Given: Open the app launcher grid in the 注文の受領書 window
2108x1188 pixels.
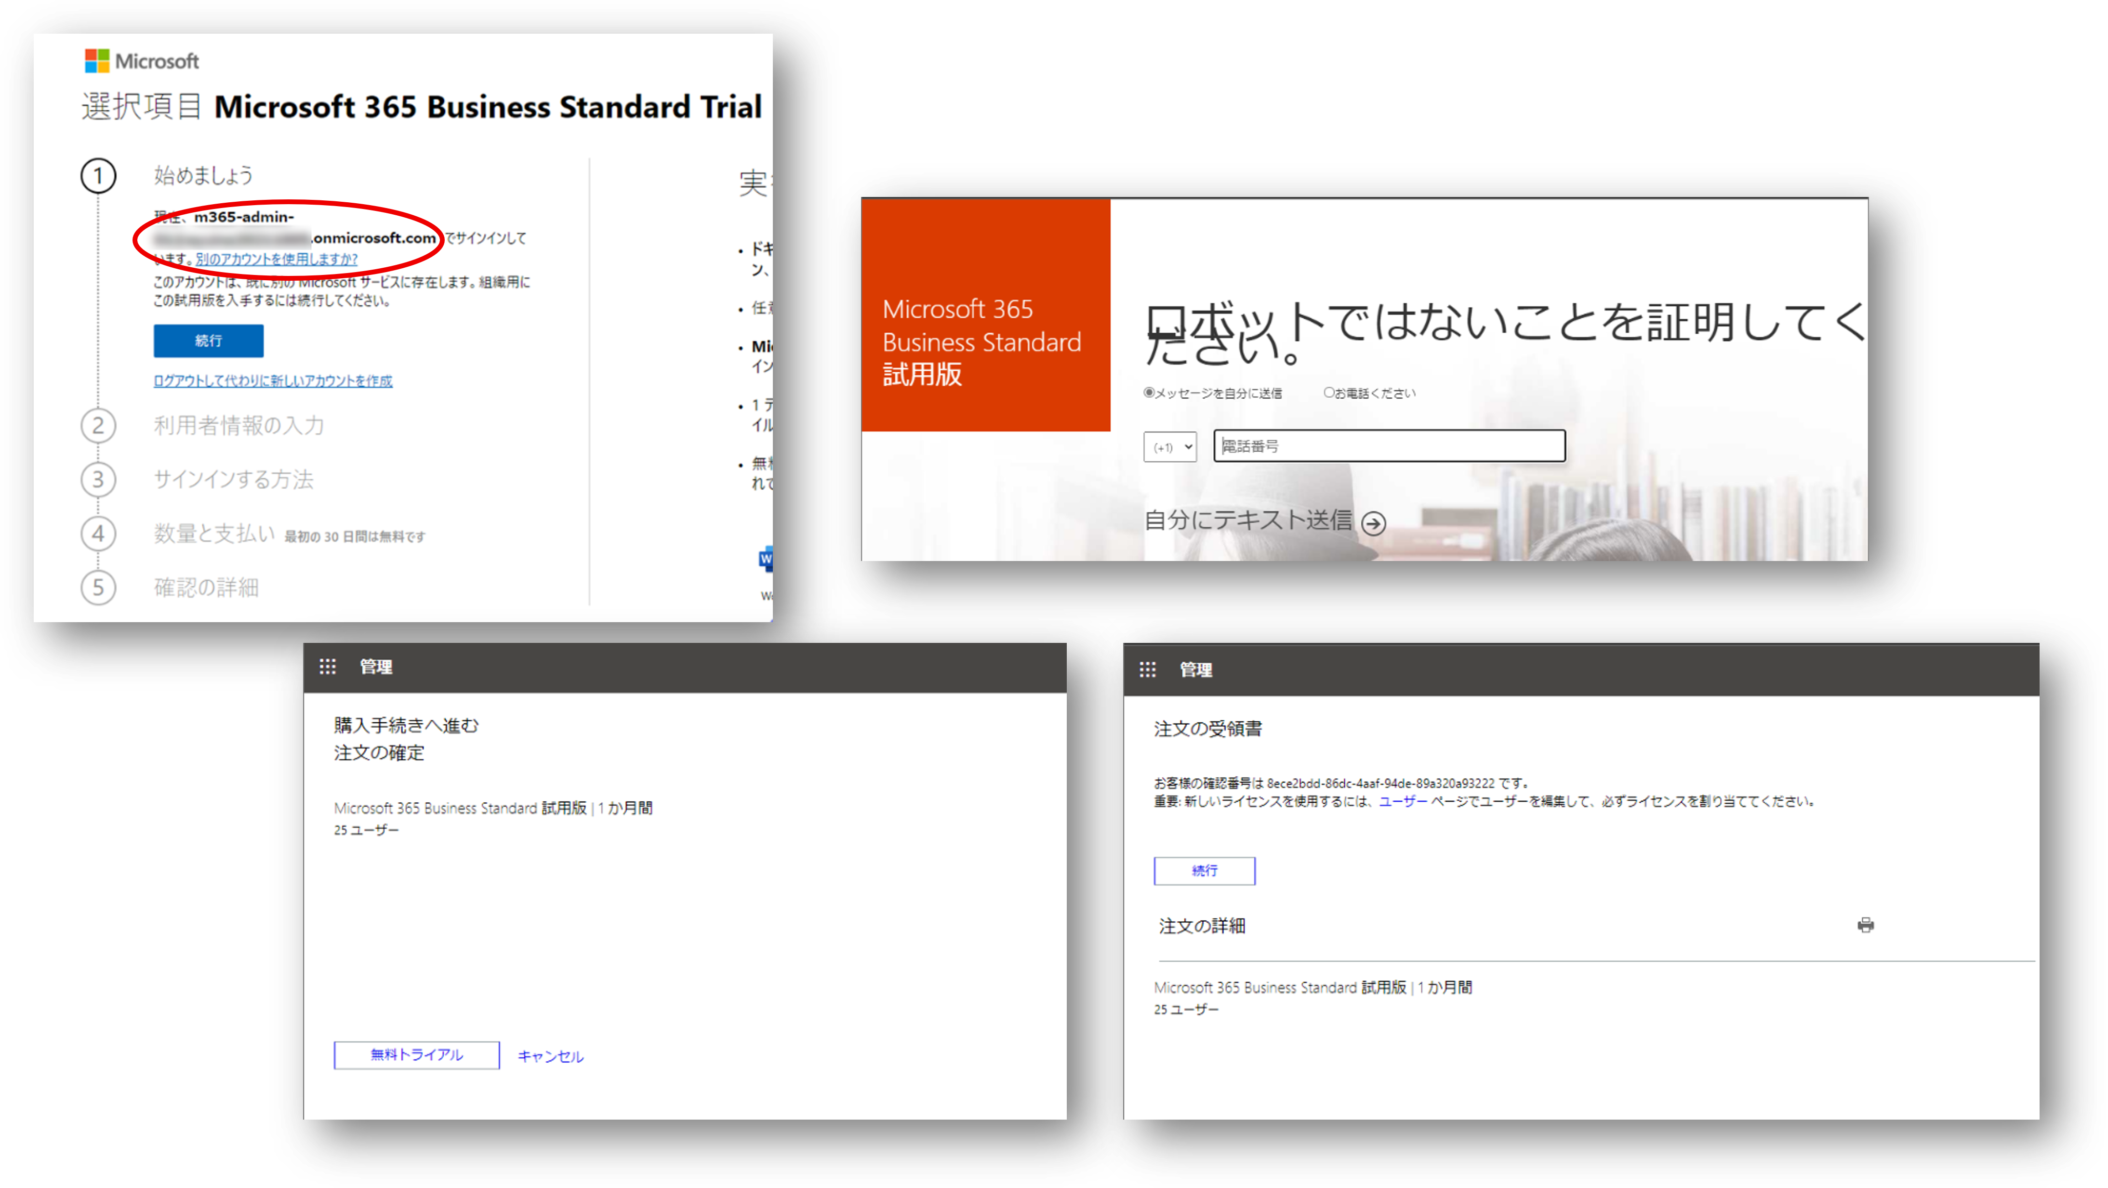Looking at the screenshot, I should coord(1148,670).
